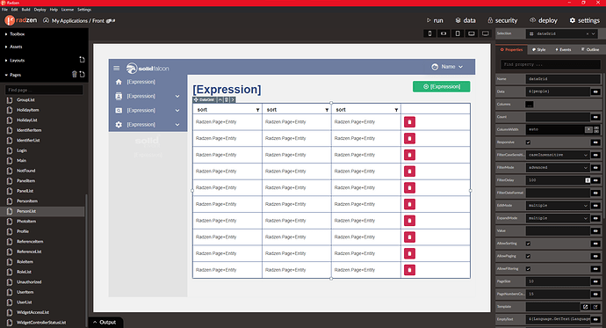Click the first row's red delete button
This screenshot has height=328, width=606.
tap(409, 122)
